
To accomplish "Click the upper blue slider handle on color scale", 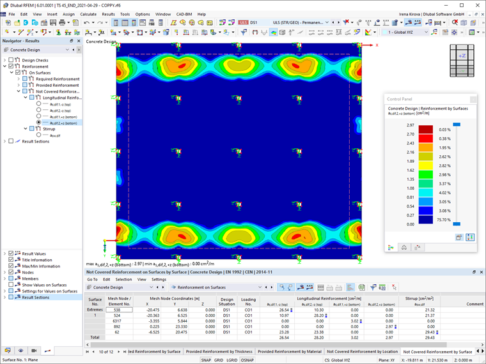I will click(x=457, y=125).
